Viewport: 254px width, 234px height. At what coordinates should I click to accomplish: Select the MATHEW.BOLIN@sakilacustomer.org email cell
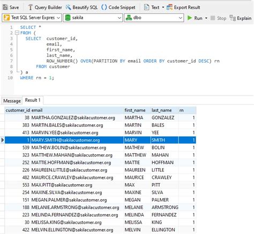click(x=77, y=148)
